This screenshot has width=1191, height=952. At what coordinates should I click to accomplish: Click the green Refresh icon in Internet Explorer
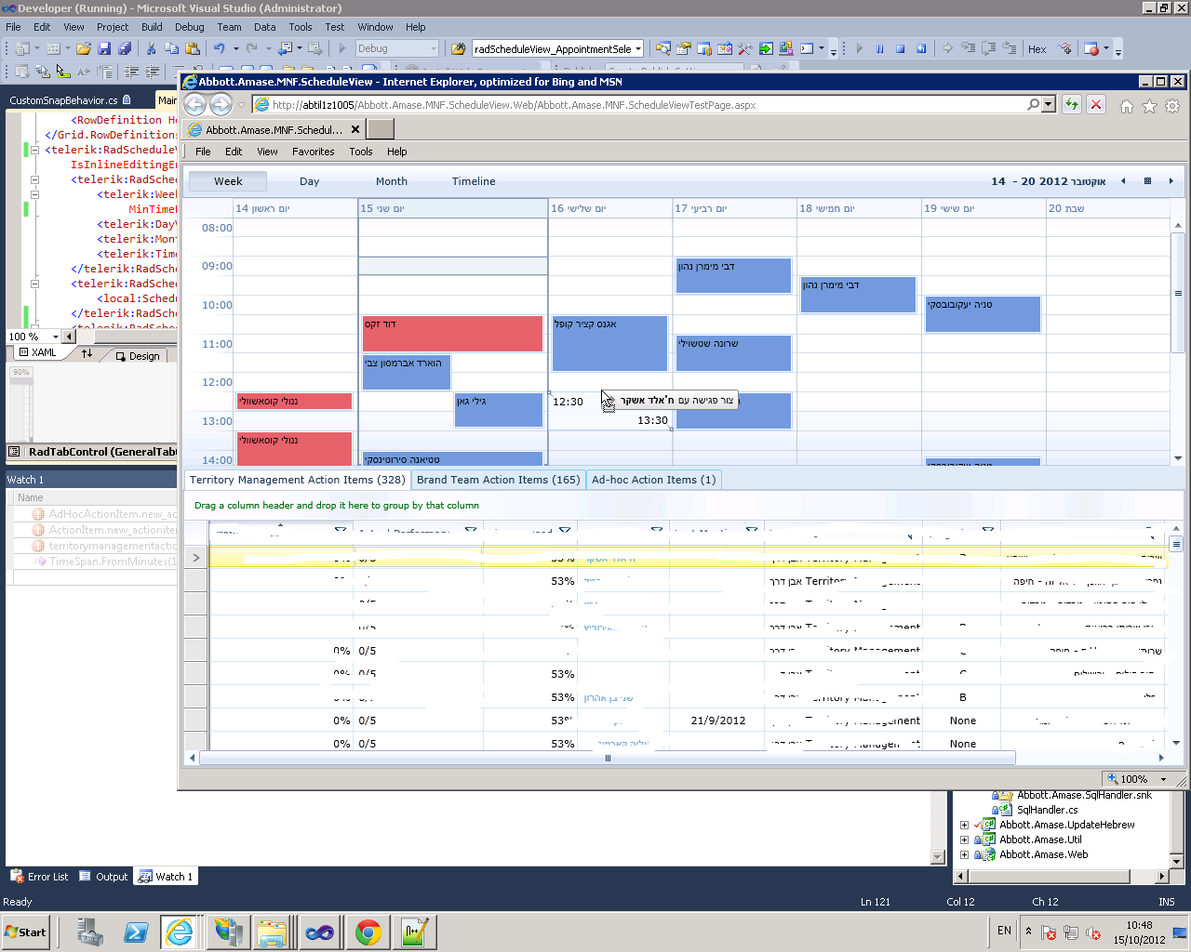tap(1072, 105)
